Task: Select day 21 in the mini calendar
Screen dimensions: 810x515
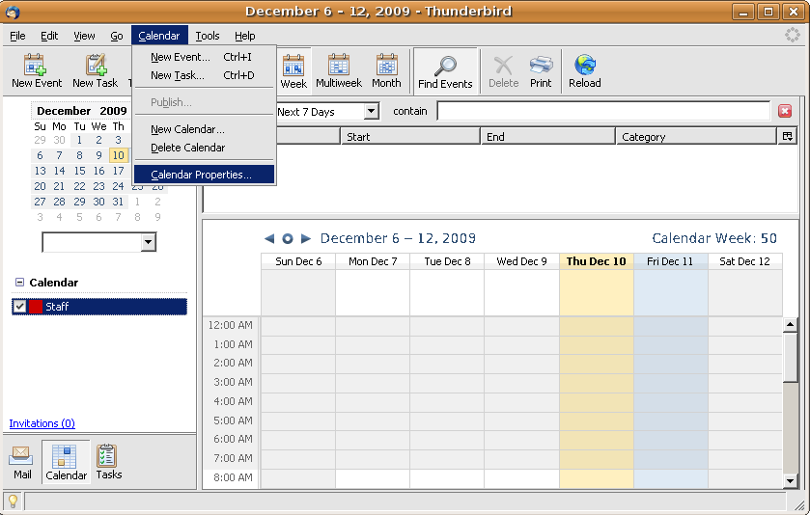Action: click(x=60, y=186)
